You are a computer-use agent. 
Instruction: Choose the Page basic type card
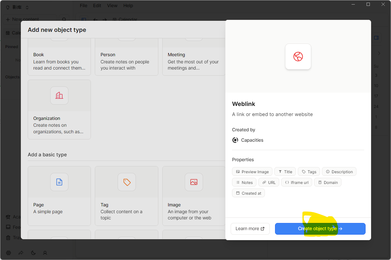[59, 196]
